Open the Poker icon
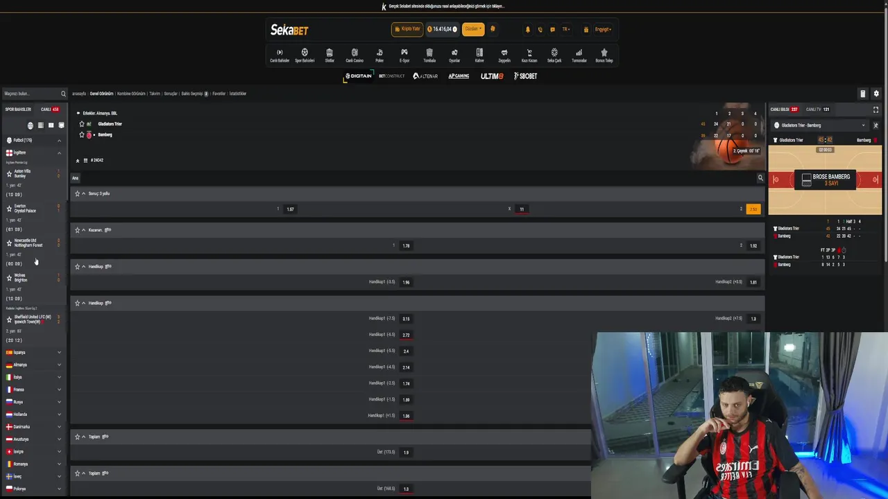The width and height of the screenshot is (888, 499). point(379,55)
